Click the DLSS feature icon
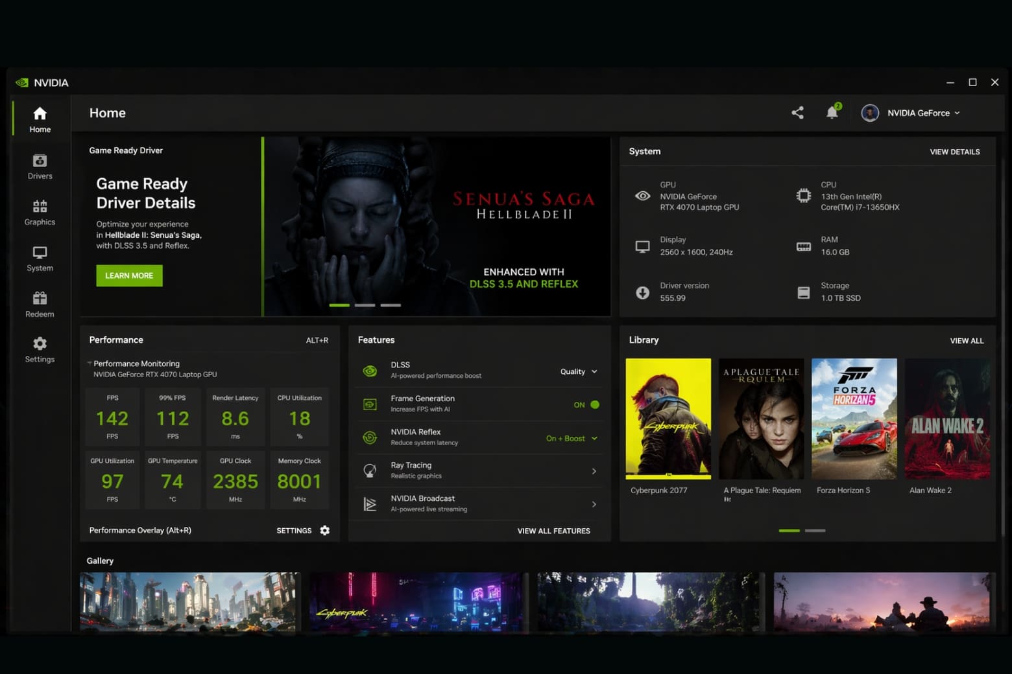This screenshot has width=1012, height=674. [x=370, y=371]
